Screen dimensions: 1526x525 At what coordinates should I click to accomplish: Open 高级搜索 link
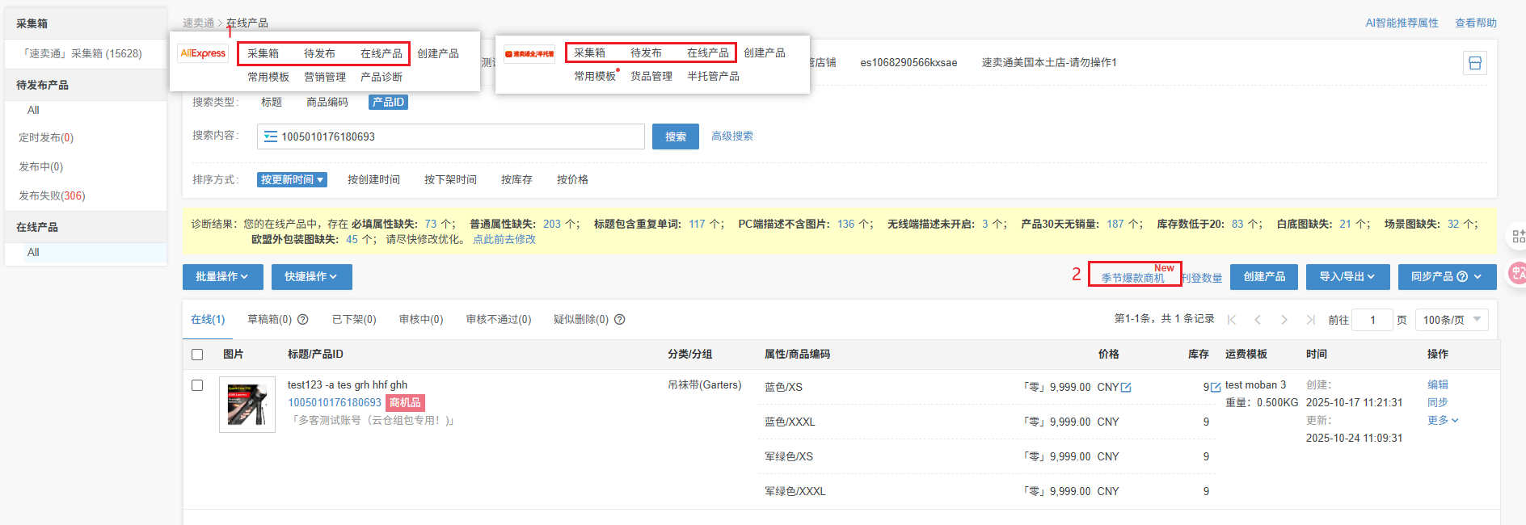tap(732, 136)
